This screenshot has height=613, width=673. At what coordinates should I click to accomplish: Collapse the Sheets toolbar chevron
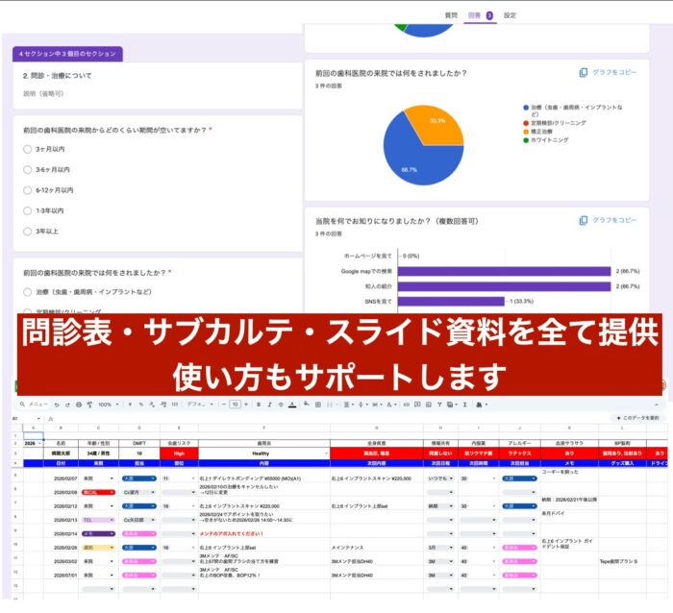pos(657,405)
